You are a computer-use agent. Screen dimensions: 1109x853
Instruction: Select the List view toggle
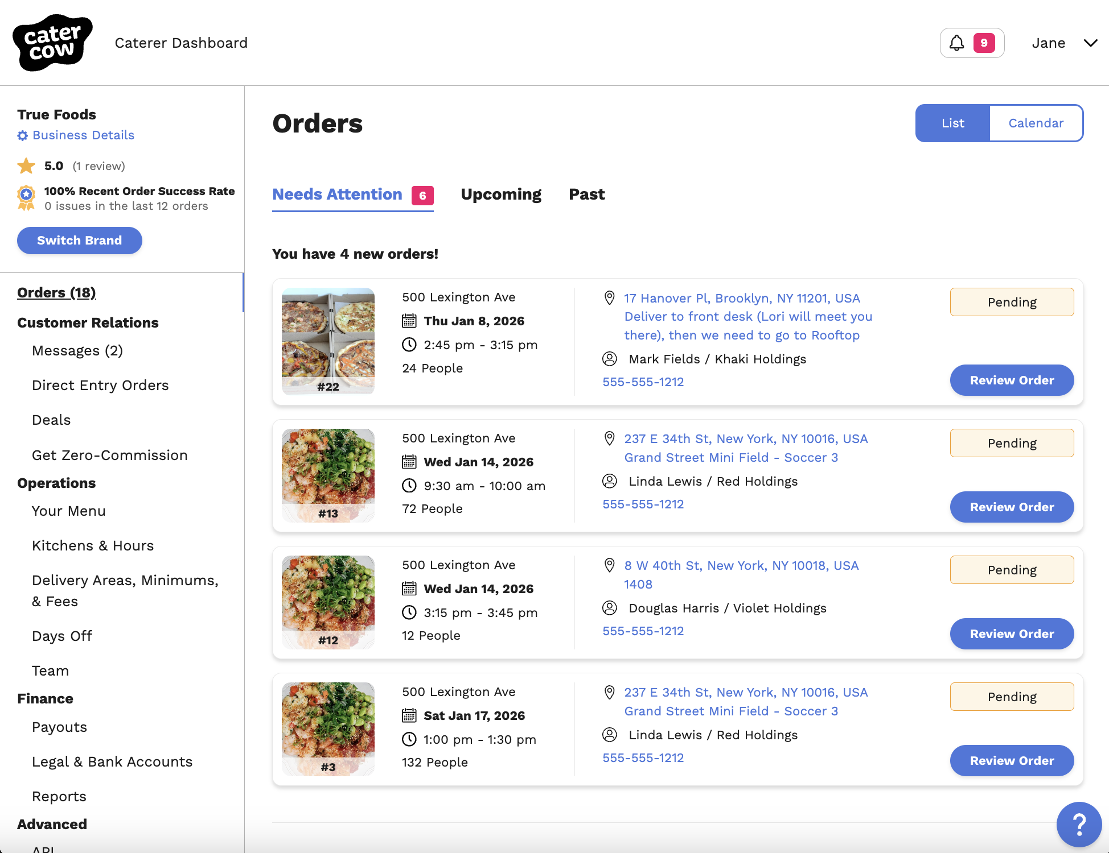click(x=952, y=123)
